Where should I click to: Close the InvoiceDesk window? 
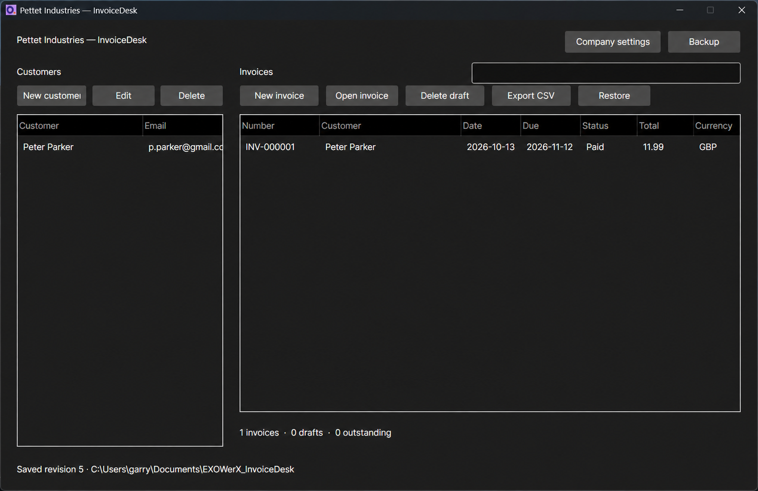pos(741,10)
